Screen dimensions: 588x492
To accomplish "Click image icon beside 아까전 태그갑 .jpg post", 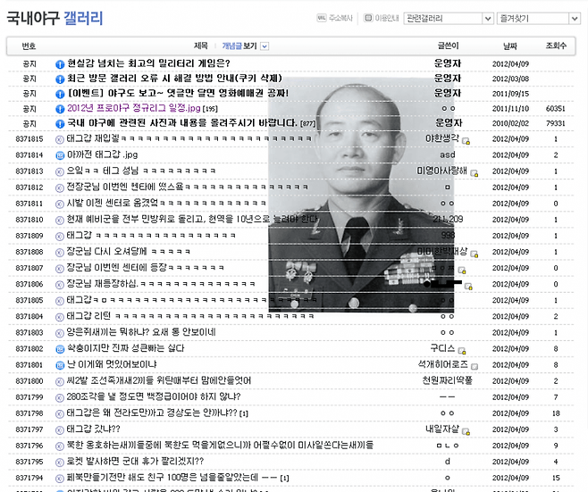I will (x=60, y=155).
